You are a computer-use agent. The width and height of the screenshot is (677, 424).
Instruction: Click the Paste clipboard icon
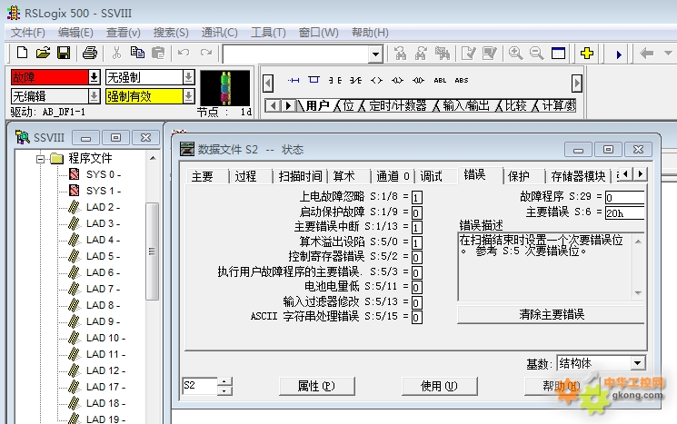pyautogui.click(x=158, y=53)
